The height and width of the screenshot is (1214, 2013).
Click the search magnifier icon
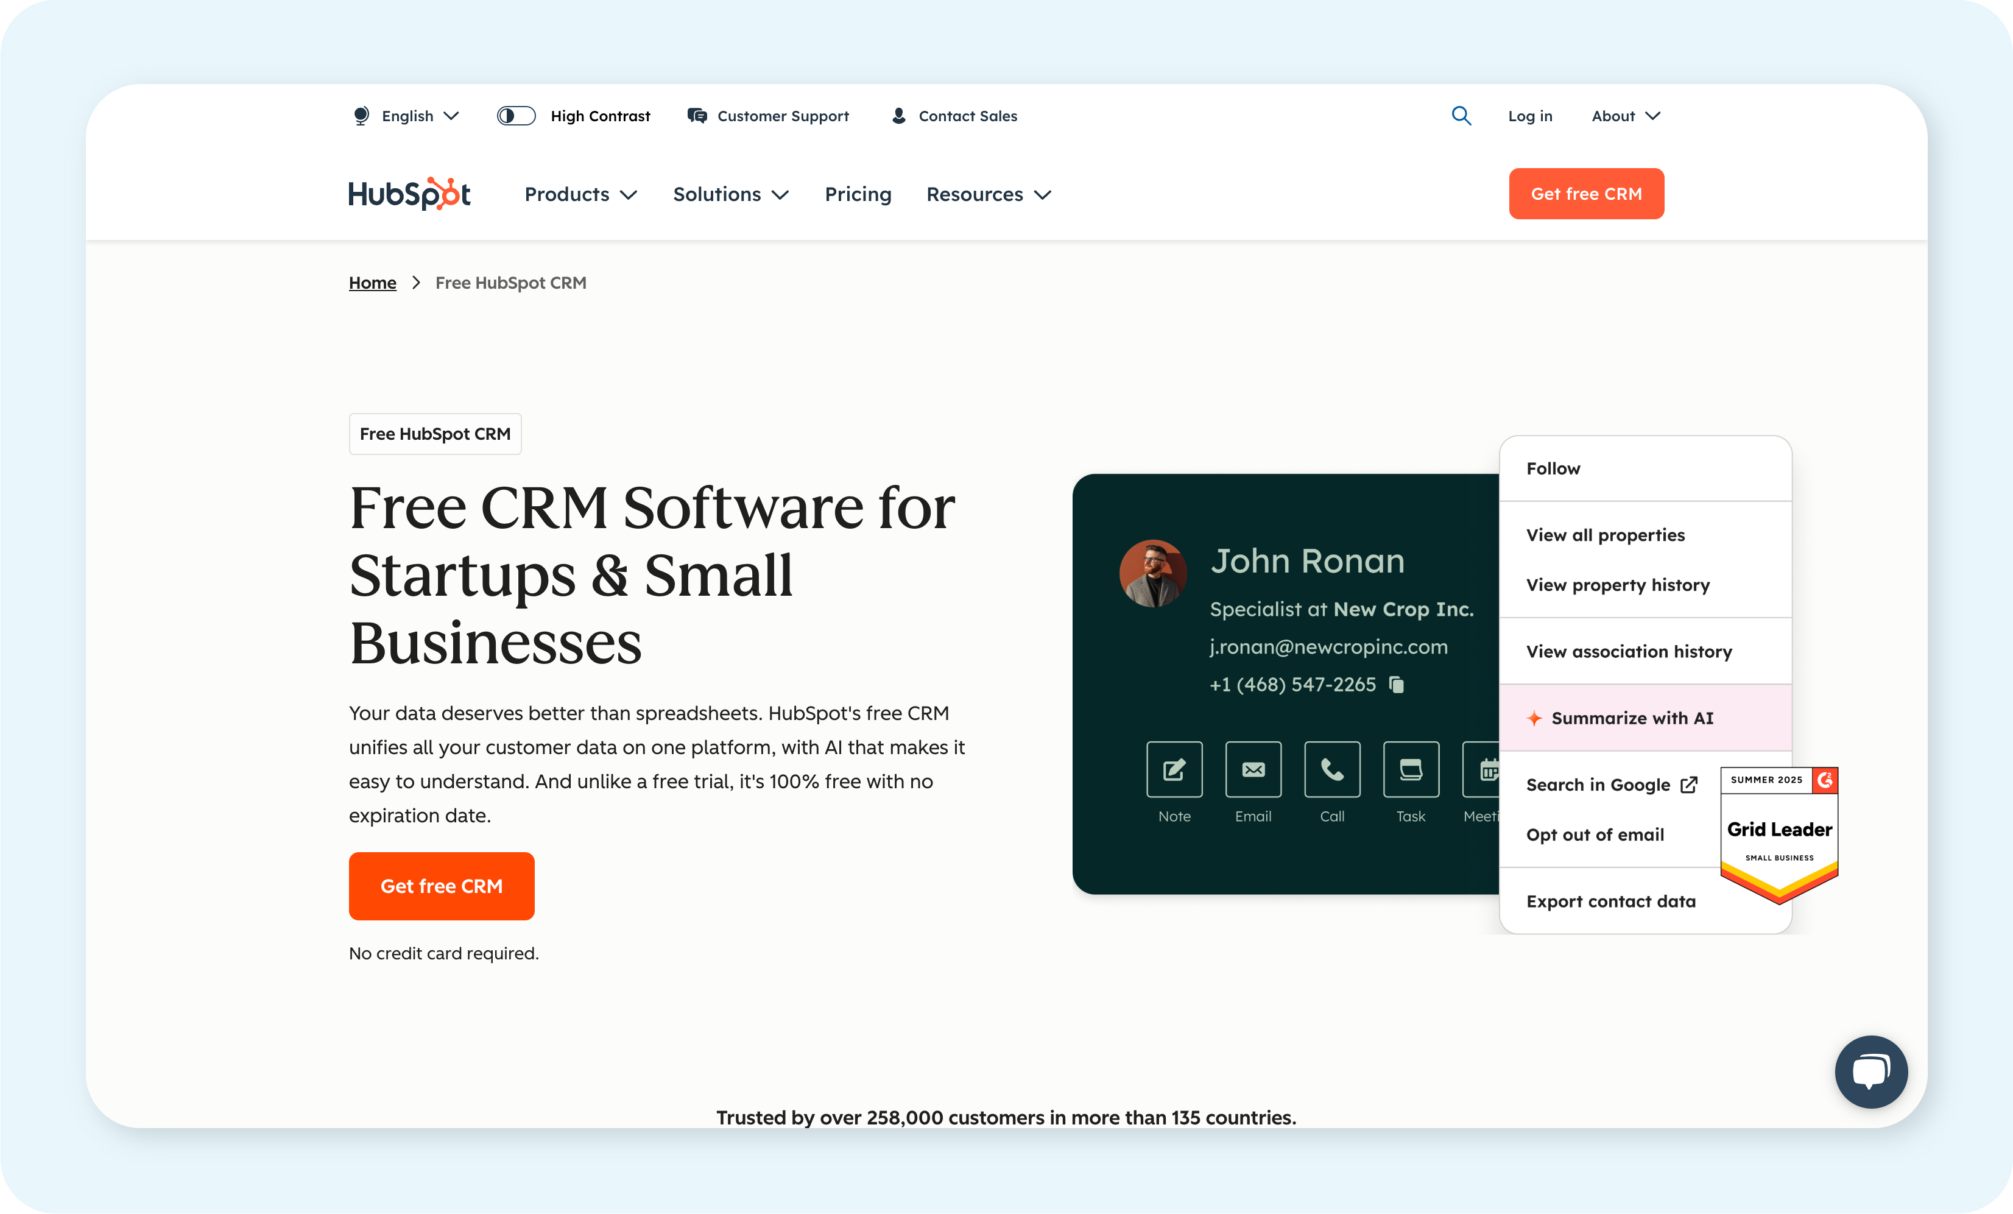tap(1461, 116)
